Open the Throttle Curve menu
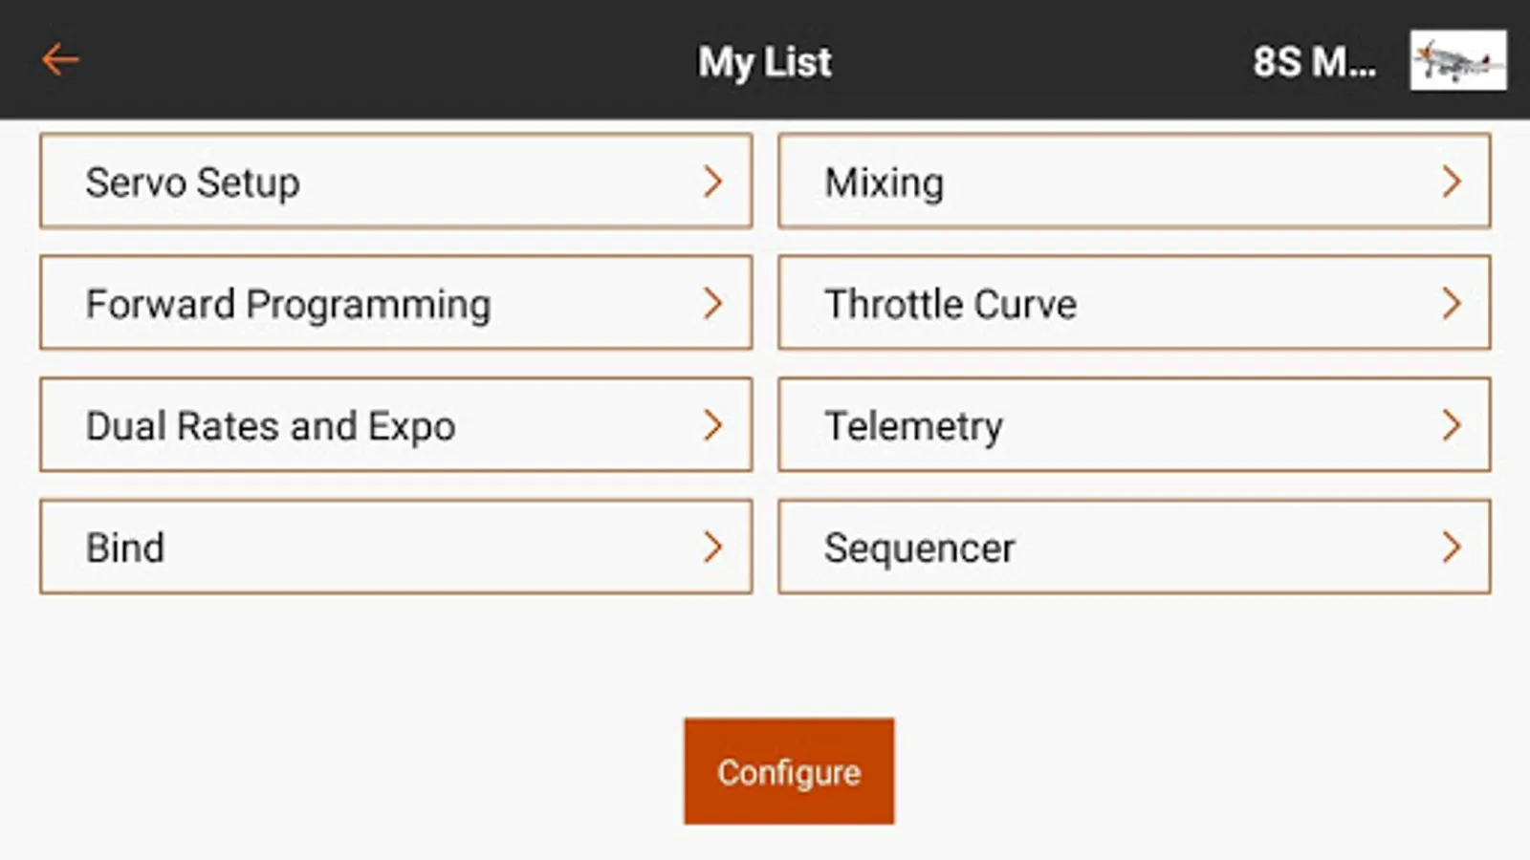Image resolution: width=1530 pixels, height=860 pixels. coord(1133,303)
